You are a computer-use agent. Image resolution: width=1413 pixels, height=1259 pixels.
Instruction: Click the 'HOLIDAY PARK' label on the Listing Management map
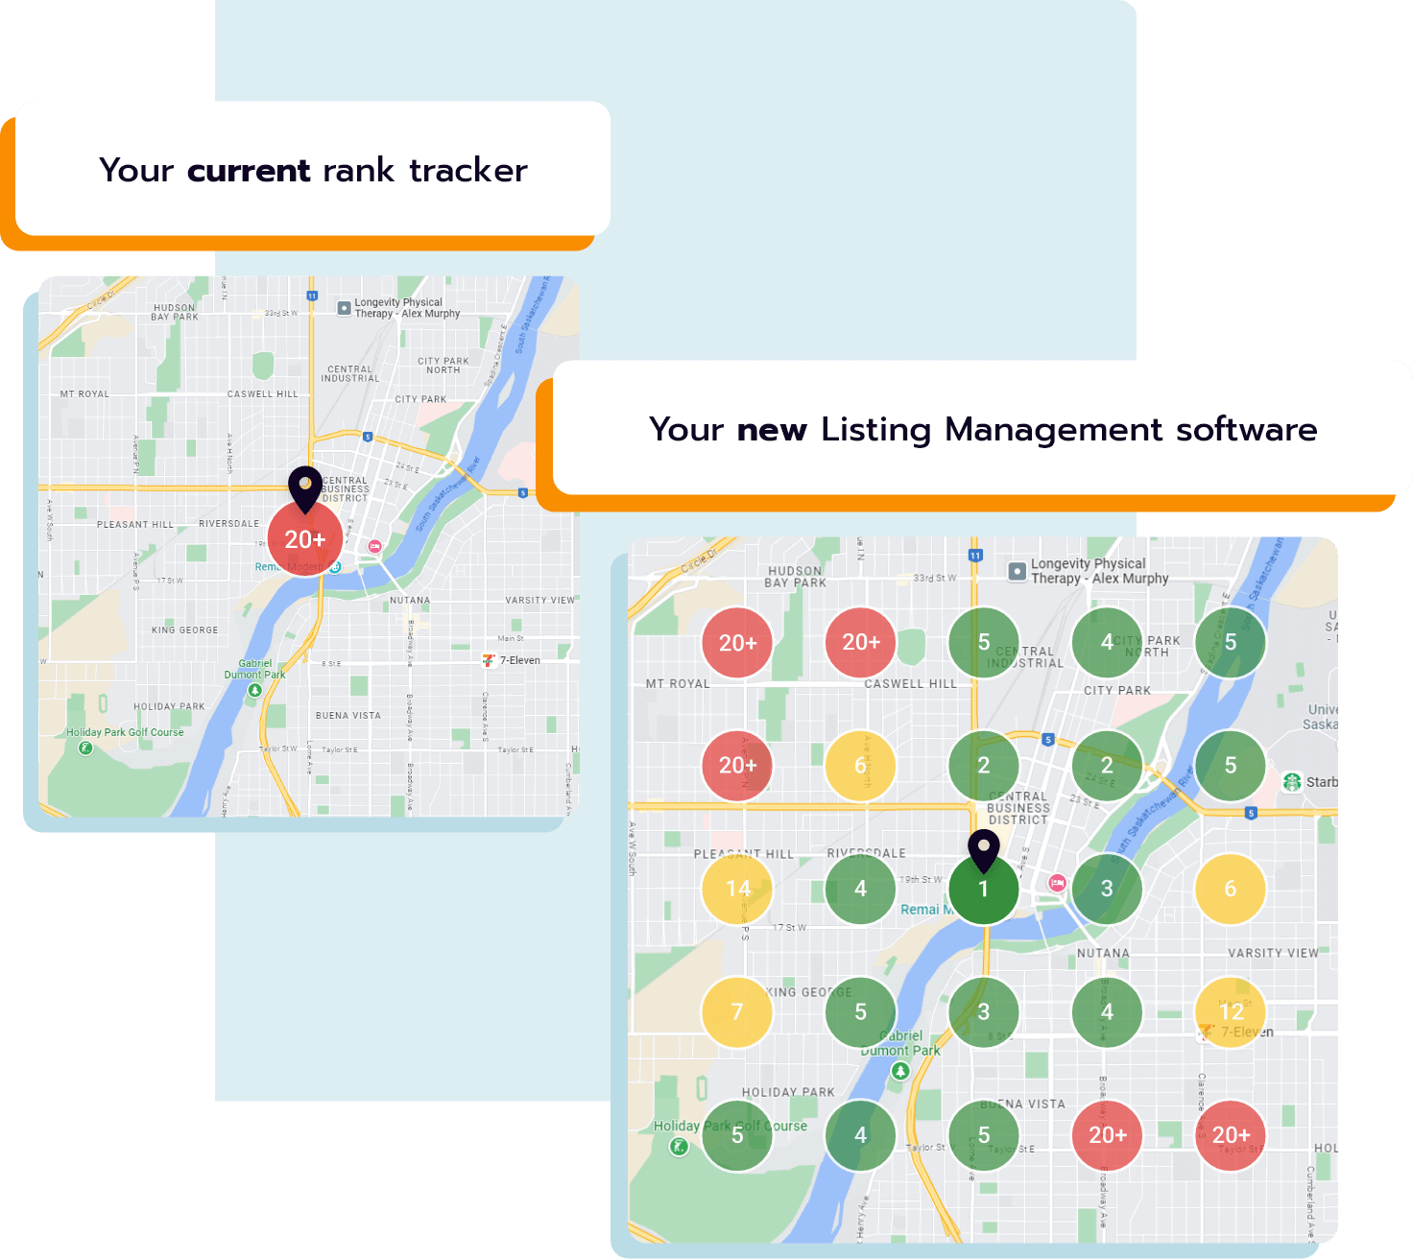click(788, 1092)
